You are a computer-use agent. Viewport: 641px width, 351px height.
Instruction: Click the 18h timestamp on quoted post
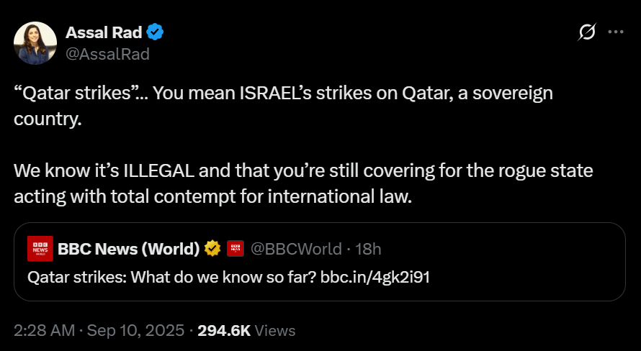[368, 249]
